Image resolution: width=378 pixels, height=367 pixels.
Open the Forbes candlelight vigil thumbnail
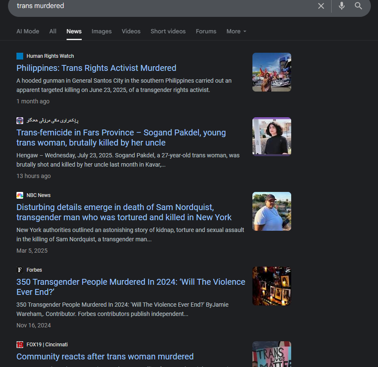pos(272,286)
